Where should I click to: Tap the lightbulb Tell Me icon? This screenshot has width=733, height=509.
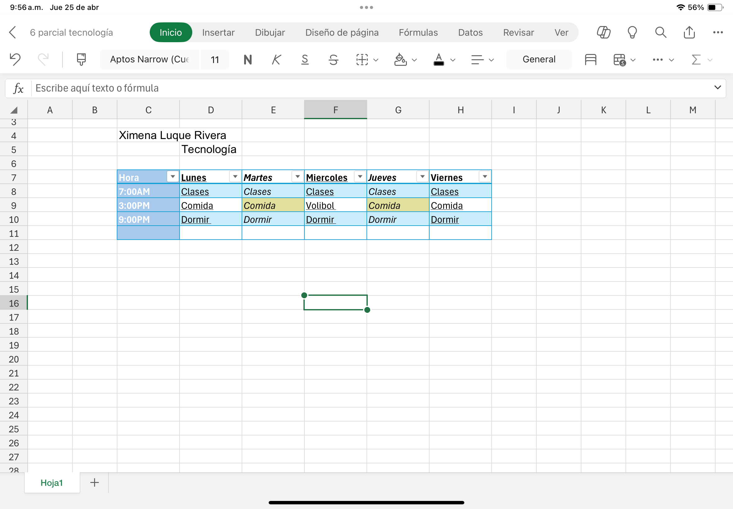coord(632,32)
